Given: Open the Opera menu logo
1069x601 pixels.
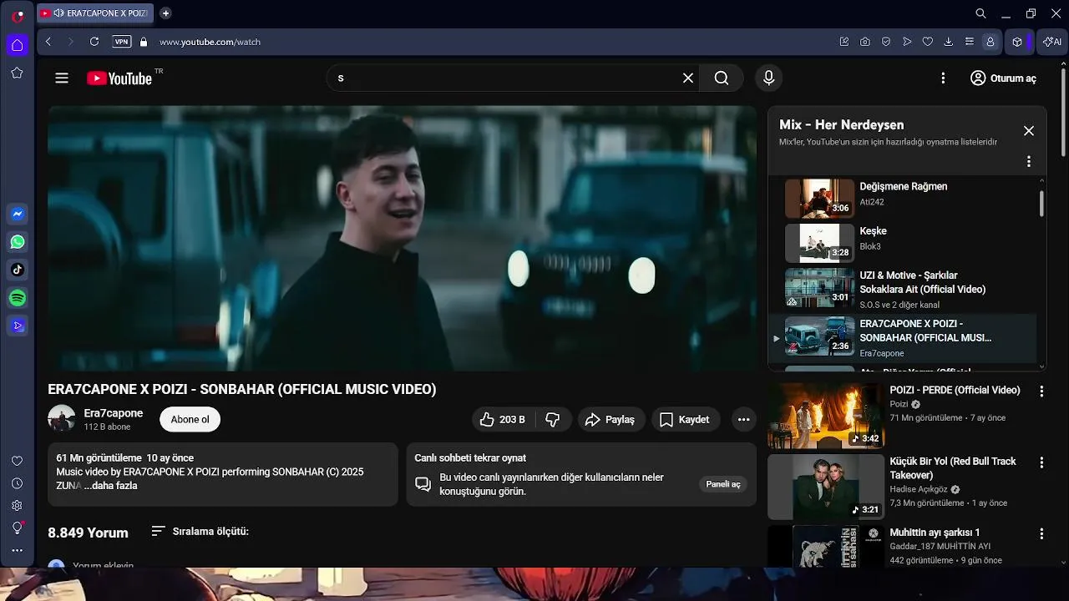Looking at the screenshot, I should click(x=17, y=15).
